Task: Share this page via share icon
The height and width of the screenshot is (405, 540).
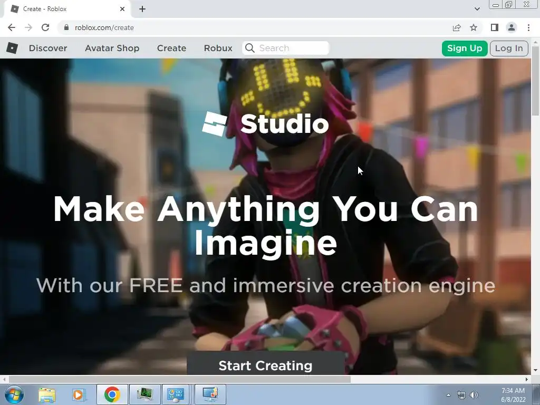Action: tap(457, 27)
